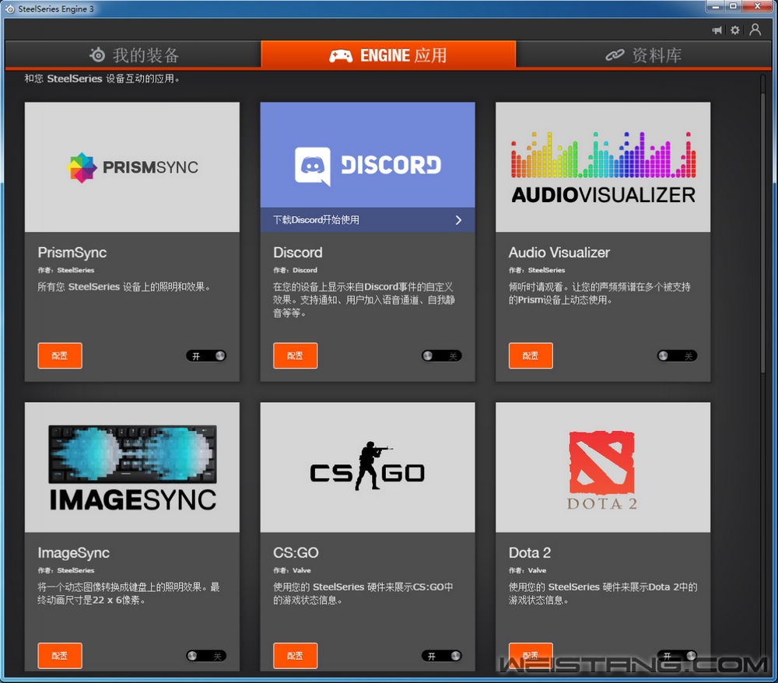Click the PrismSync description 所有您 SteelSeries 设备上的照明和效果

pos(124,287)
